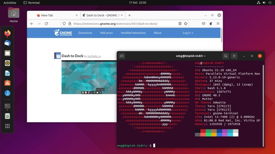Click the GNOME Extensions logo
The height and width of the screenshot is (154, 275).
tap(63, 33)
